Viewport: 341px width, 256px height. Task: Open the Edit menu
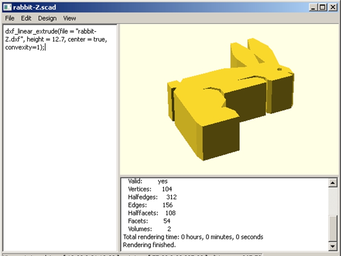pyautogui.click(x=26, y=18)
